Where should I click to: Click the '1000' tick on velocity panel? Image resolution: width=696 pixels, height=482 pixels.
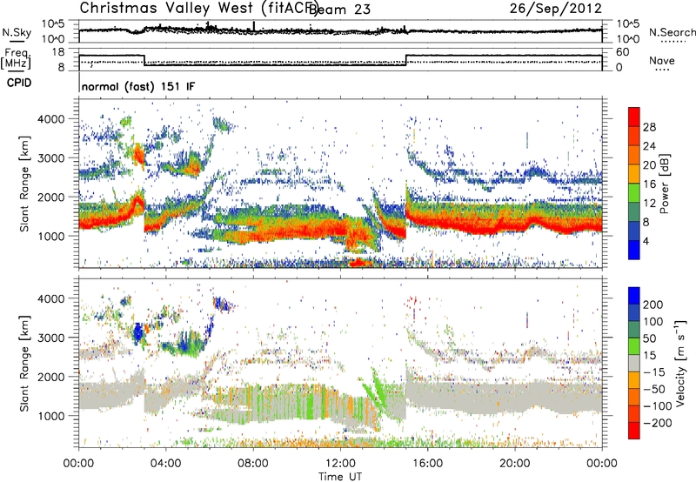point(50,416)
